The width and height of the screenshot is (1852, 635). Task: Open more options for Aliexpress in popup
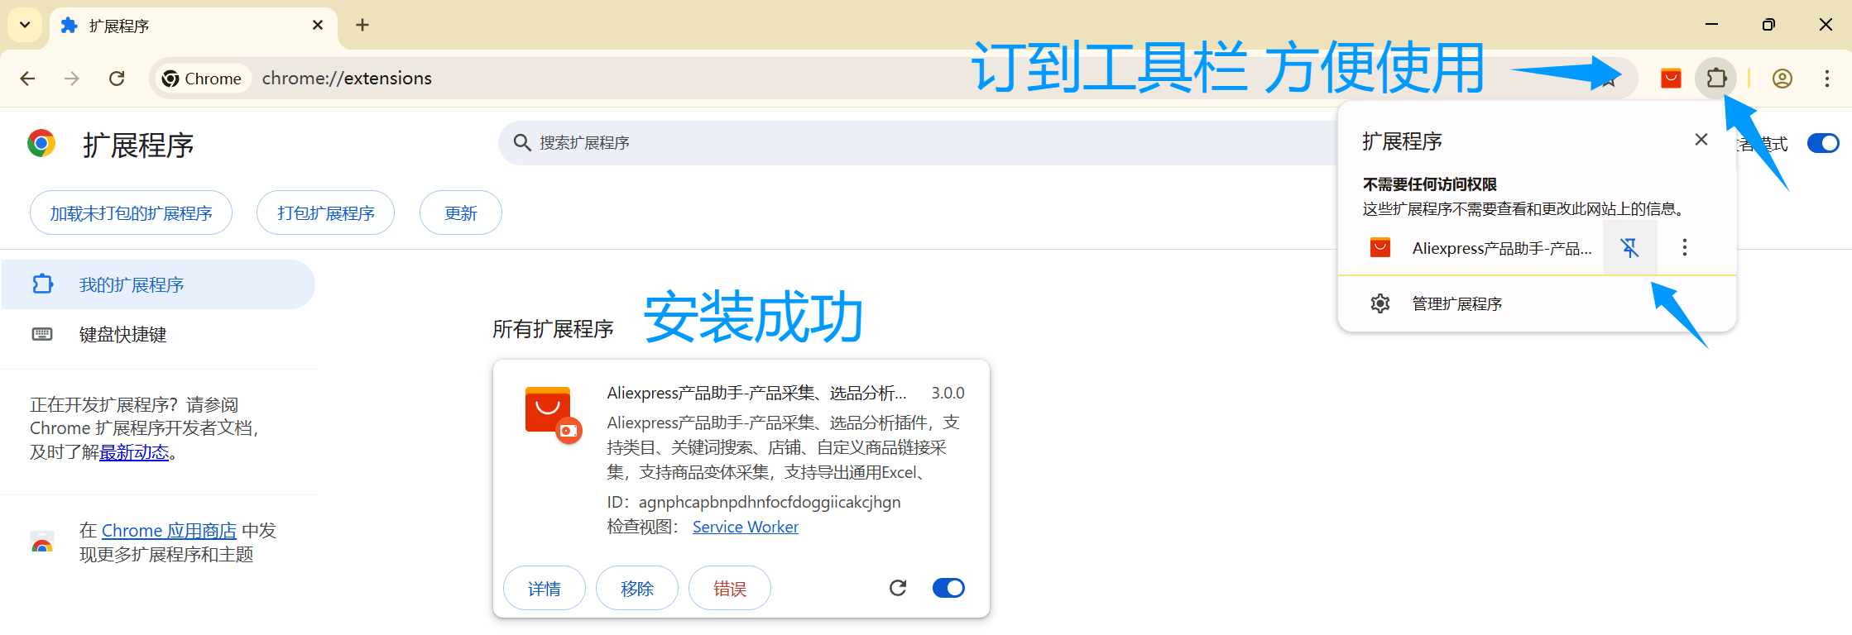[1685, 247]
